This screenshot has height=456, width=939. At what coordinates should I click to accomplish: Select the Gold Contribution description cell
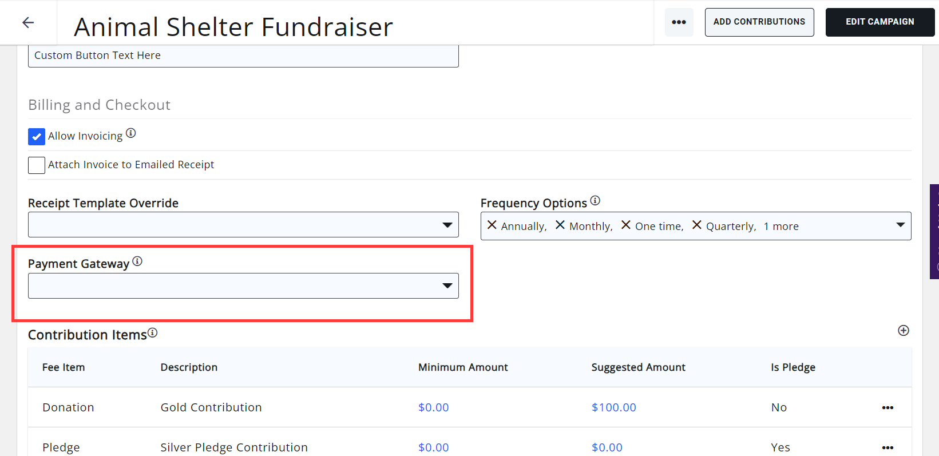pos(211,407)
